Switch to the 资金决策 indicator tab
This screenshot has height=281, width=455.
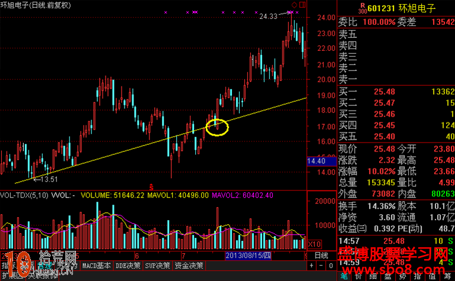189,266
